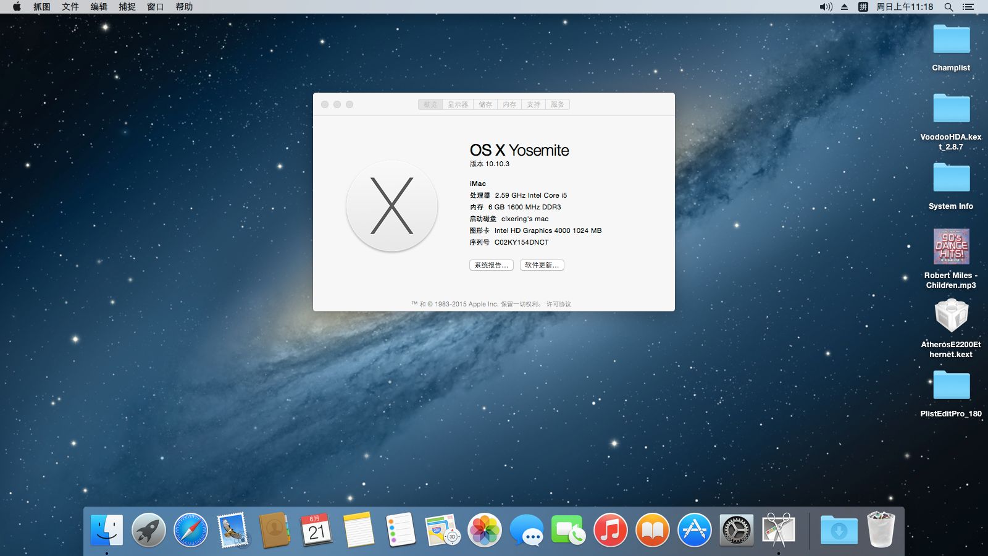Open Safari compass icon in dock
988x556 pixels.
pyautogui.click(x=191, y=530)
